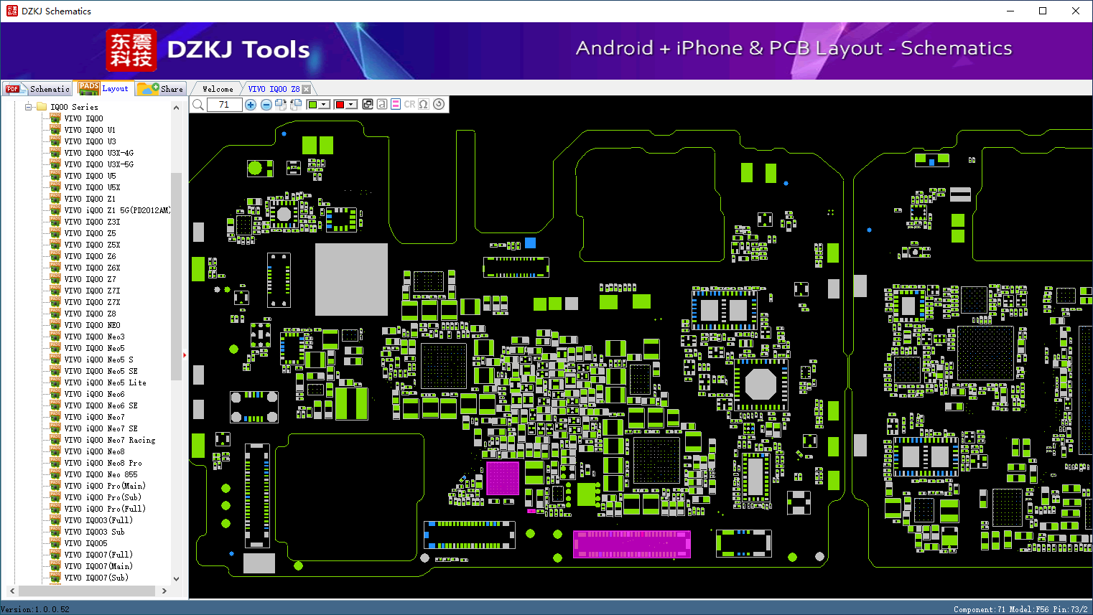Click the IQOO Series folder icon
This screenshot has width=1093, height=615.
coord(42,107)
